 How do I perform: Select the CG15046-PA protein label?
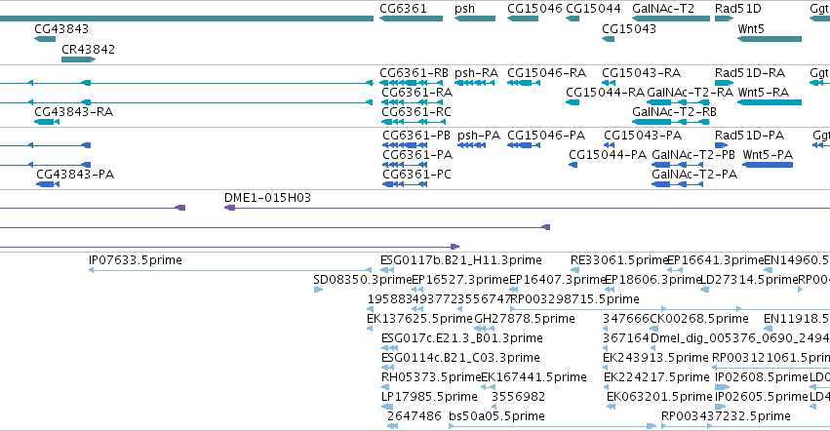click(x=546, y=136)
